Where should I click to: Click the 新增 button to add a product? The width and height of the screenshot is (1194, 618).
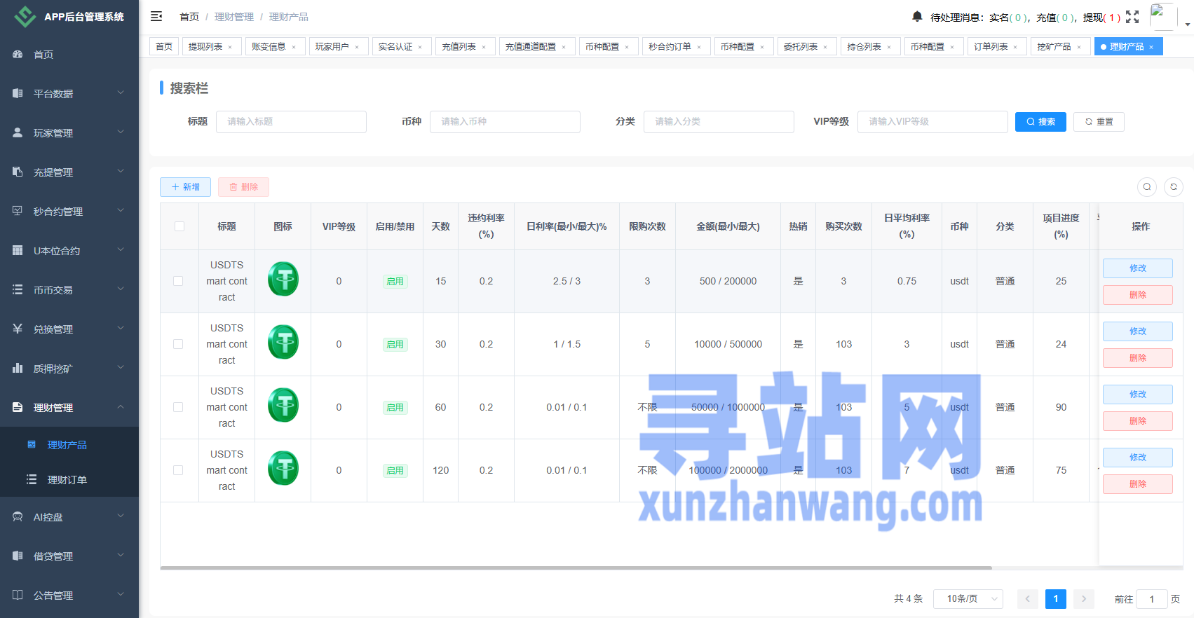[185, 187]
